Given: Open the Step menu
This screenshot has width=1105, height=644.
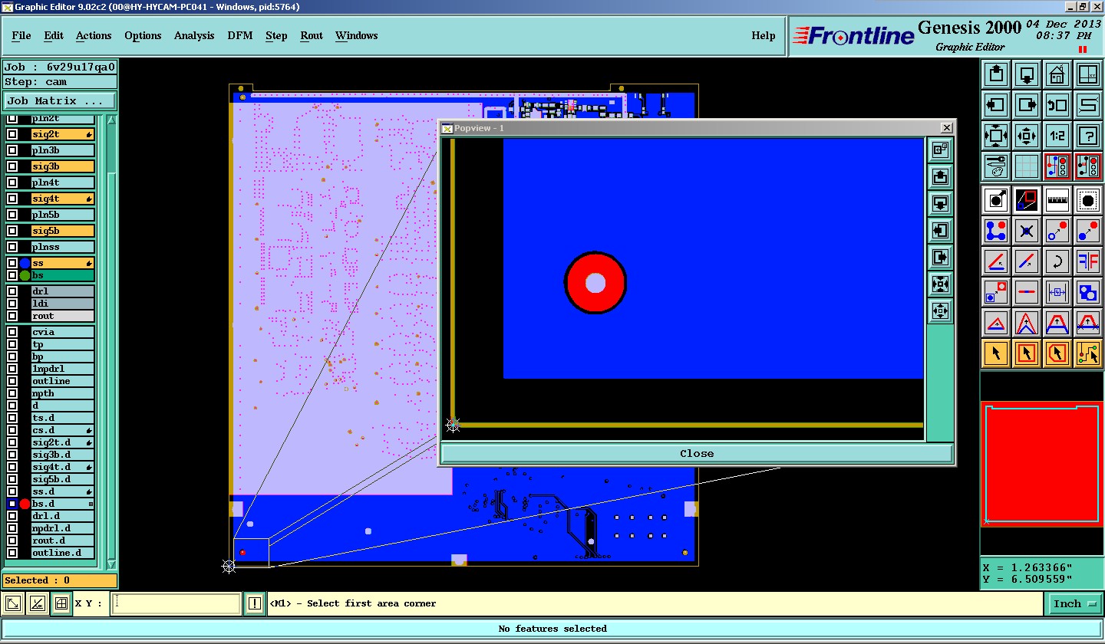Looking at the screenshot, I should (276, 35).
